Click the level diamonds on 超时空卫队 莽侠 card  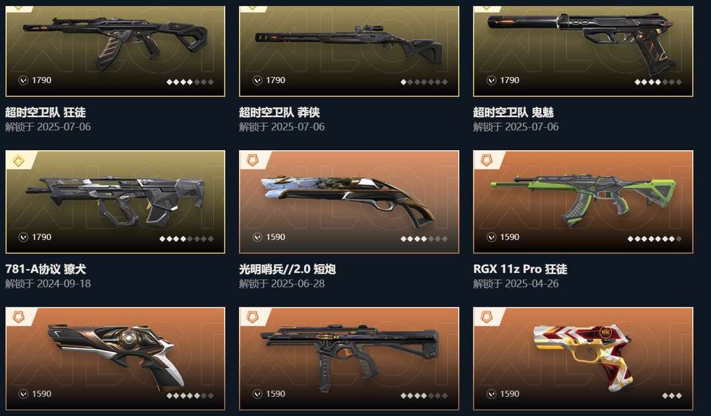[424, 82]
